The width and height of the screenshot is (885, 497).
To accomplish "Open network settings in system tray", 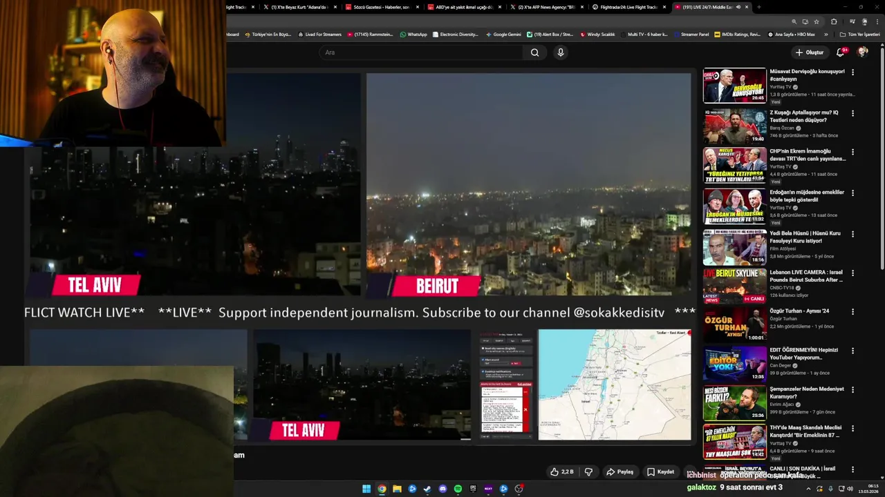I will (841, 489).
